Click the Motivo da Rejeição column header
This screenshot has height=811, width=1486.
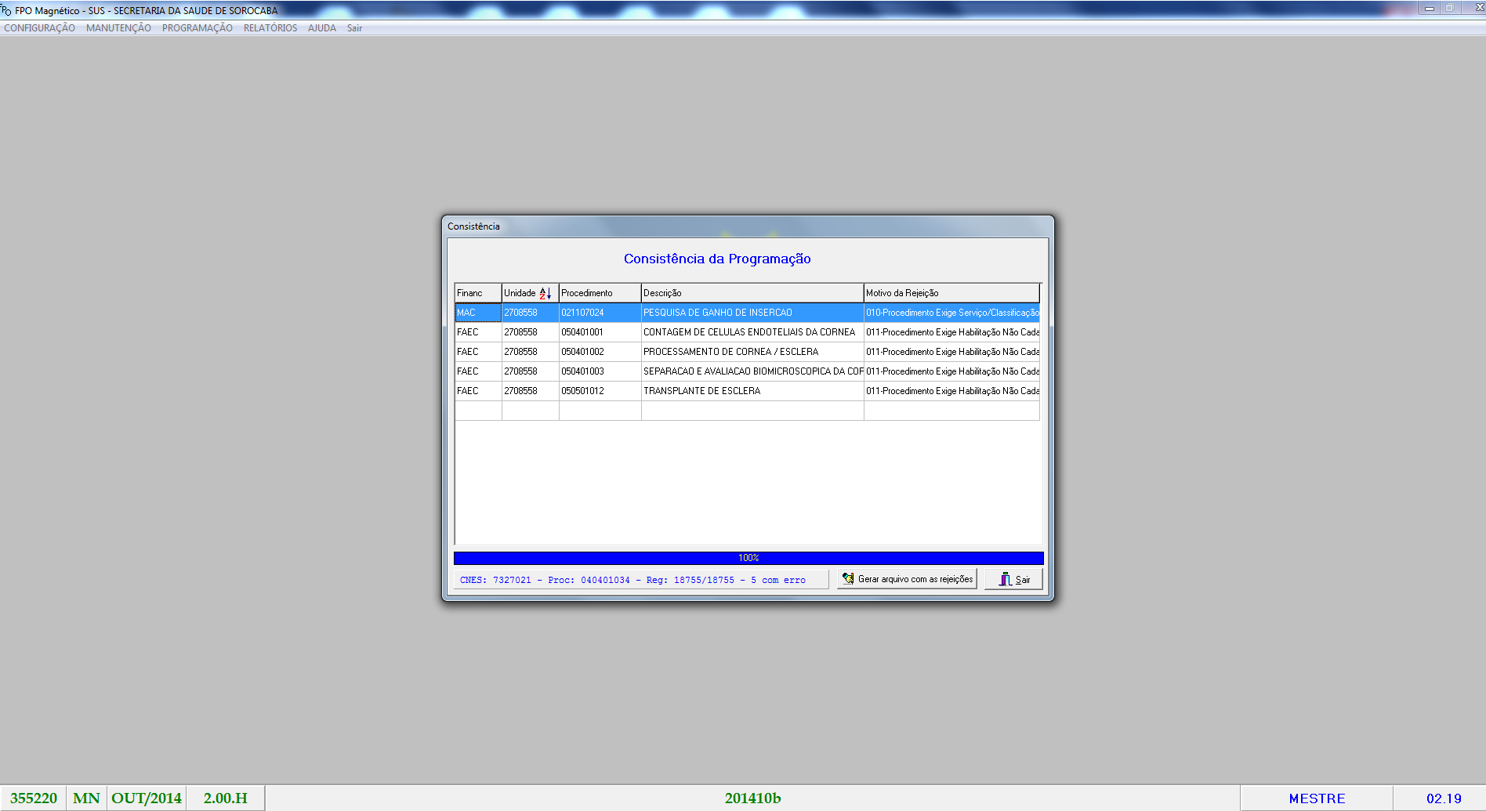click(x=901, y=292)
